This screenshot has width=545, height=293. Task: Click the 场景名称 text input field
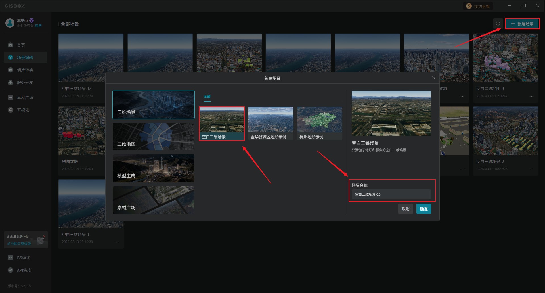[x=391, y=194]
